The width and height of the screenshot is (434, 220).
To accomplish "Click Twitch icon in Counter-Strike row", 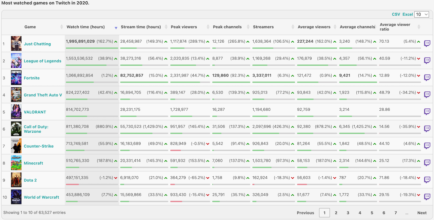I will (x=427, y=146).
